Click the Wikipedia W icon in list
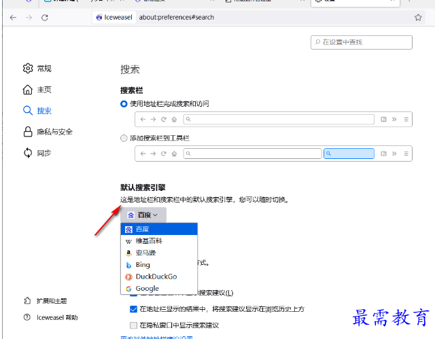This screenshot has width=435, height=339. click(x=128, y=241)
